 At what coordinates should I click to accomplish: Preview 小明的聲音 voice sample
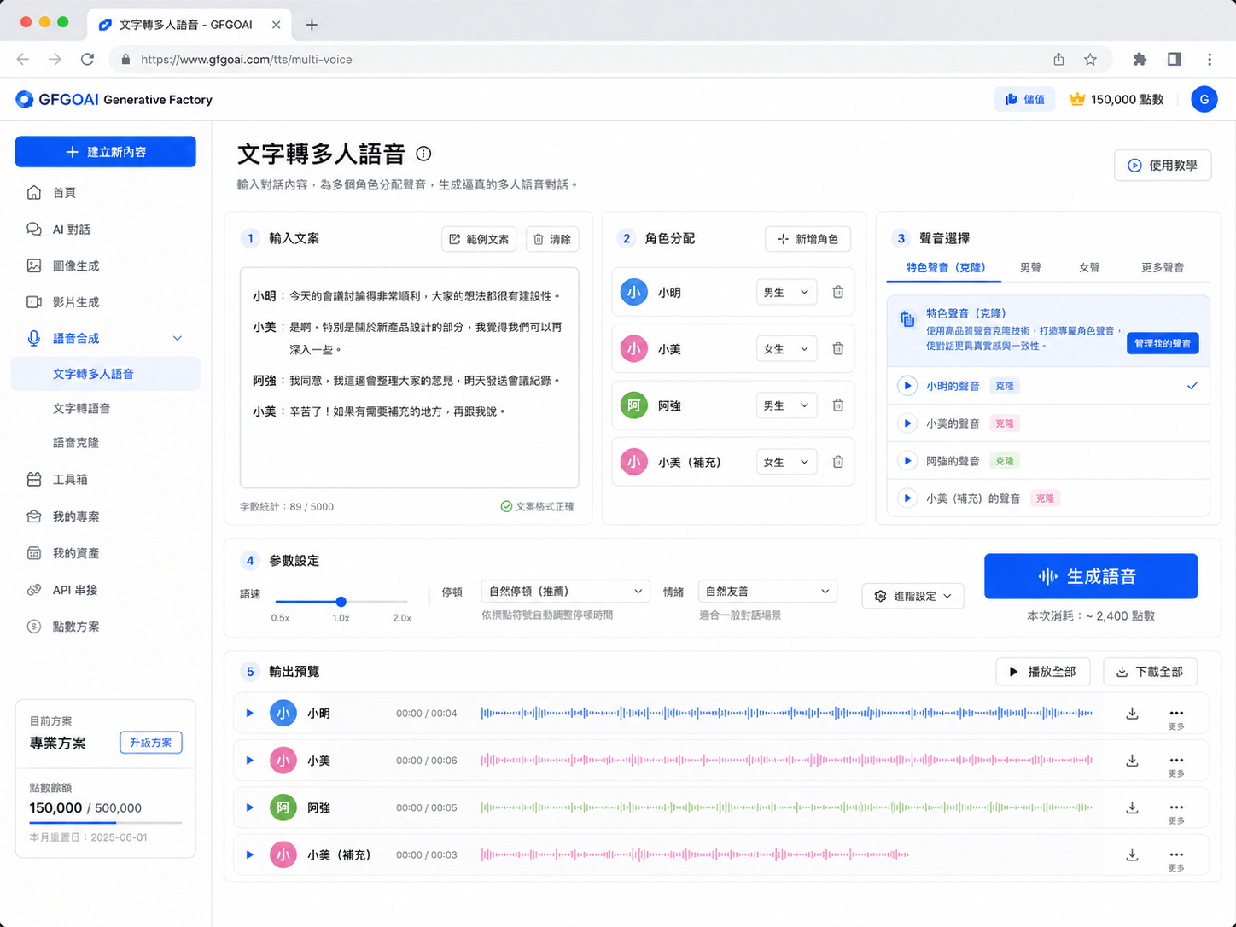(x=907, y=386)
